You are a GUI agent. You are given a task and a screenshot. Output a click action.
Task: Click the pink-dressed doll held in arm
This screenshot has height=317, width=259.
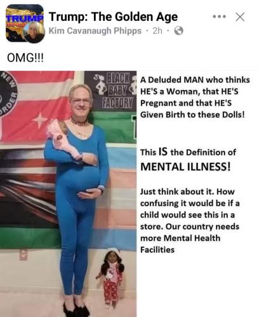click(64, 139)
